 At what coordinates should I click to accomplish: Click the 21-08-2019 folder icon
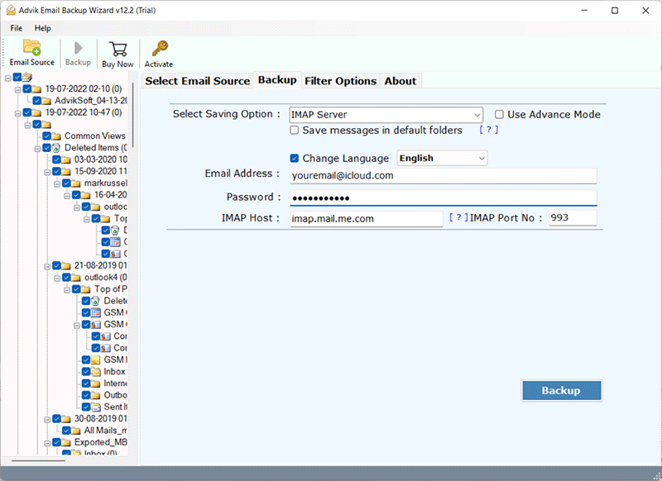pos(66,265)
